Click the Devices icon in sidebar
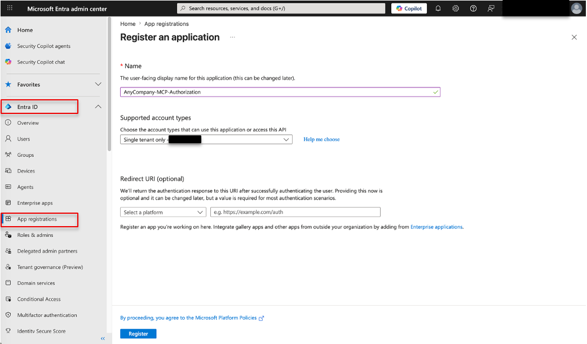The image size is (587, 344). point(8,171)
